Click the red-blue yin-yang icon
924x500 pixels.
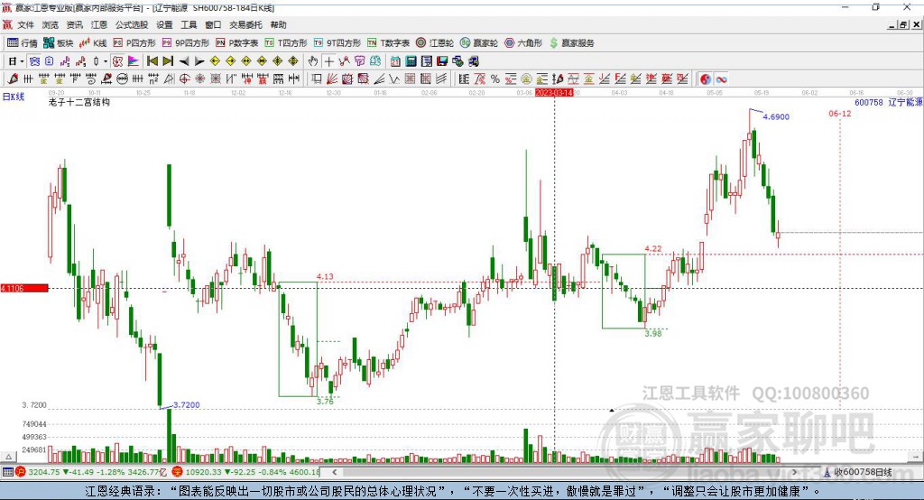pos(706,79)
